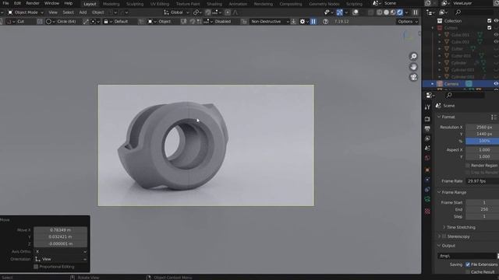Open the Object surface dropdown
The width and height of the screenshot is (499, 280).
(162, 22)
